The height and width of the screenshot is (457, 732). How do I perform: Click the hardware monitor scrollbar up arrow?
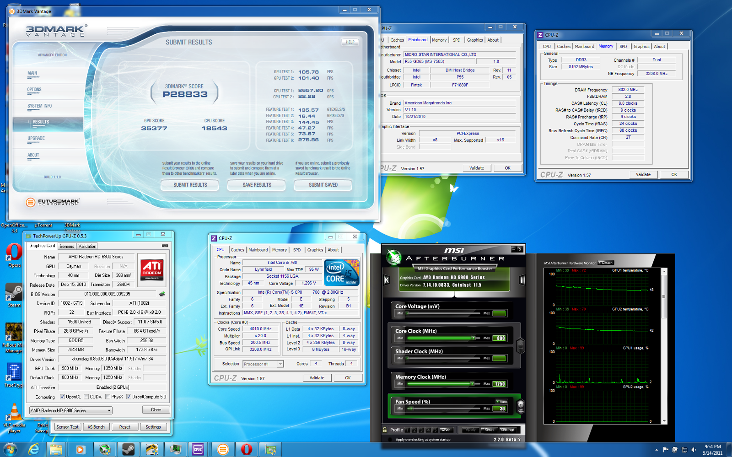click(664, 271)
